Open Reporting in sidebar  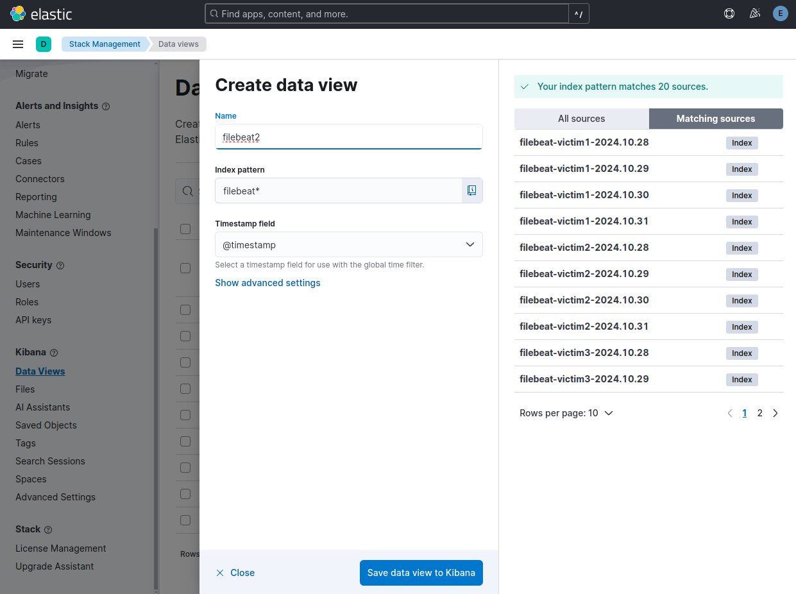(x=36, y=197)
